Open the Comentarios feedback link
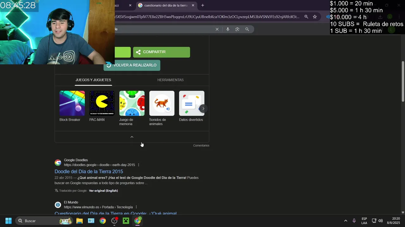405x227 pixels. (x=201, y=146)
